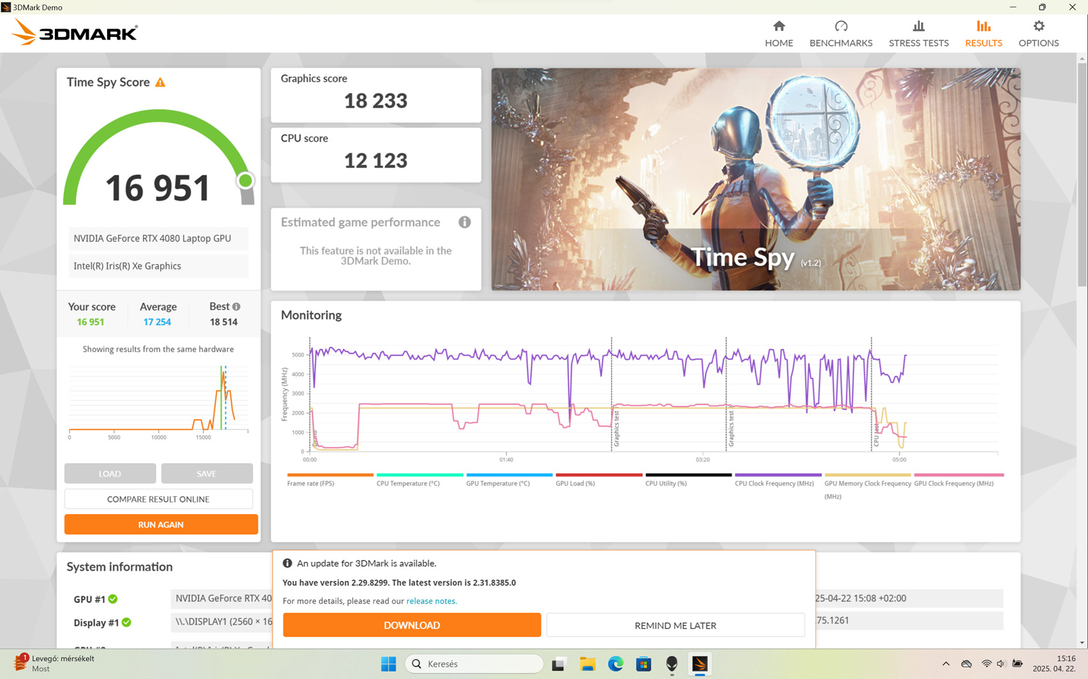This screenshot has height=679, width=1088.
Task: Click Compare Result Online button
Action: [x=158, y=499]
